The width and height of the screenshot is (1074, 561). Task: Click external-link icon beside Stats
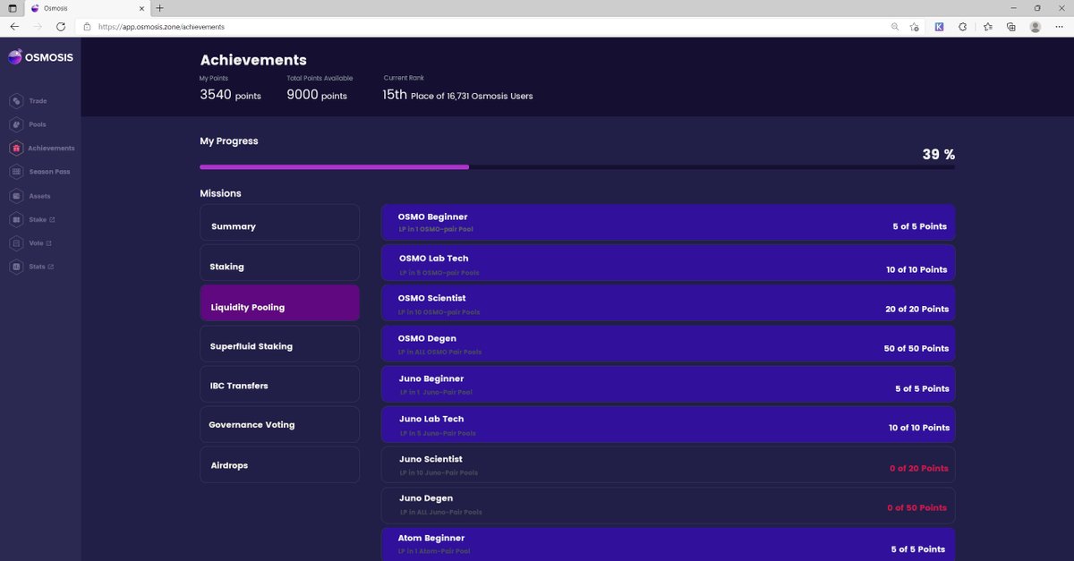[51, 267]
